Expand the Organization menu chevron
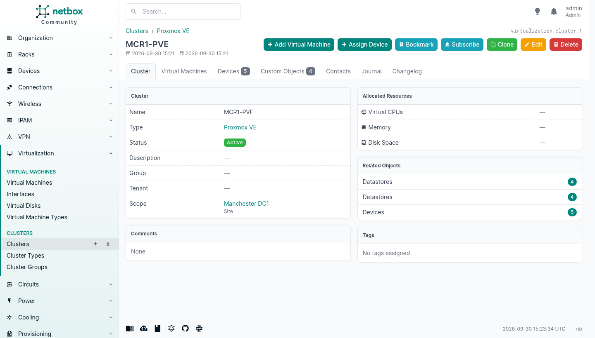 point(111,38)
